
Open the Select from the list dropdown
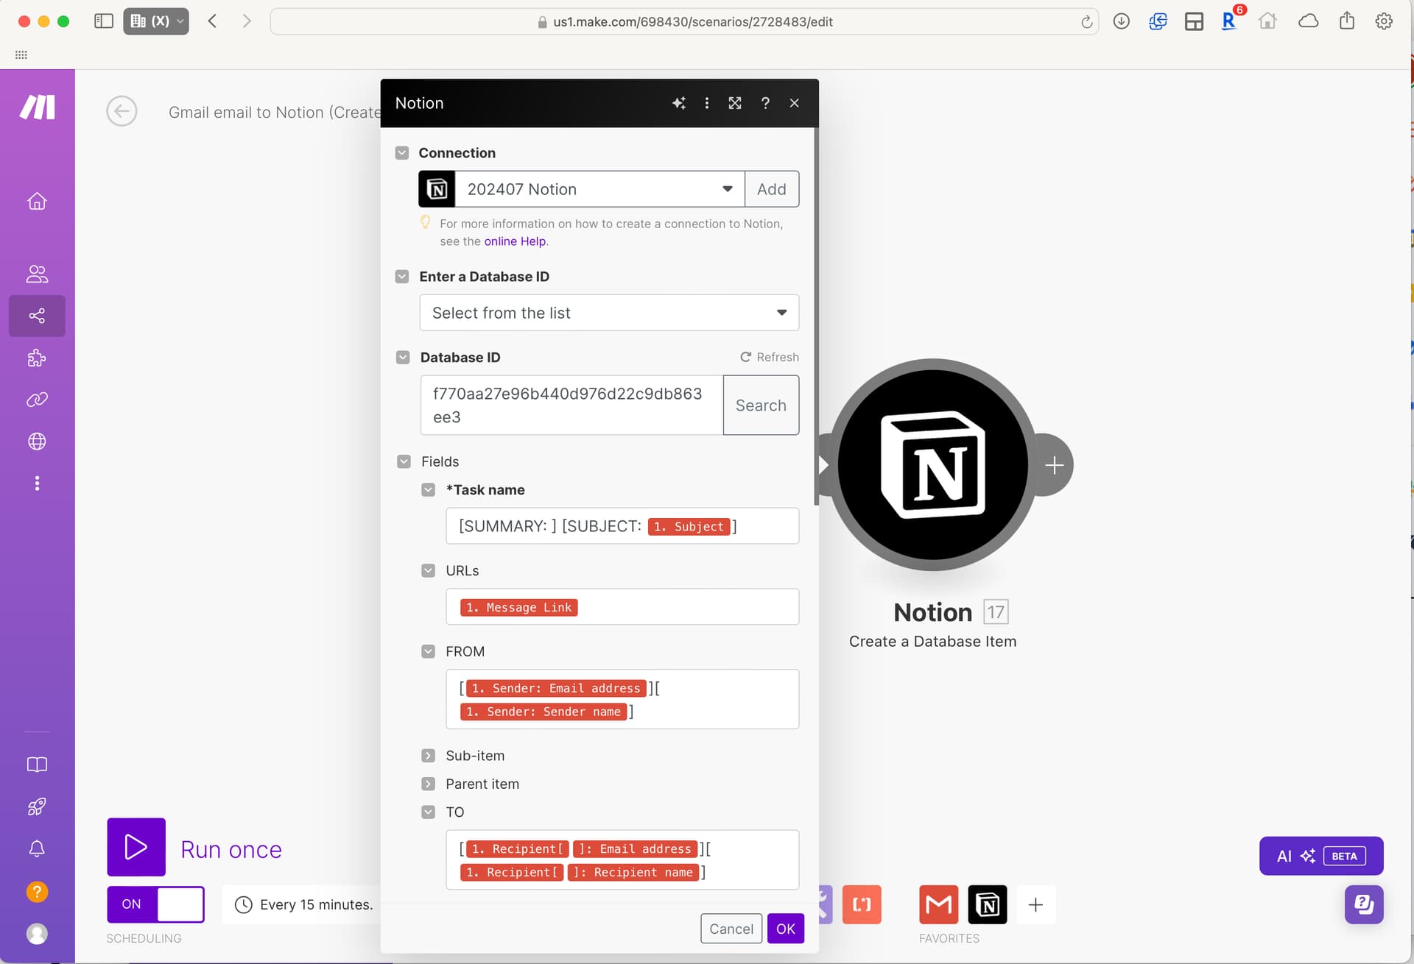(609, 313)
